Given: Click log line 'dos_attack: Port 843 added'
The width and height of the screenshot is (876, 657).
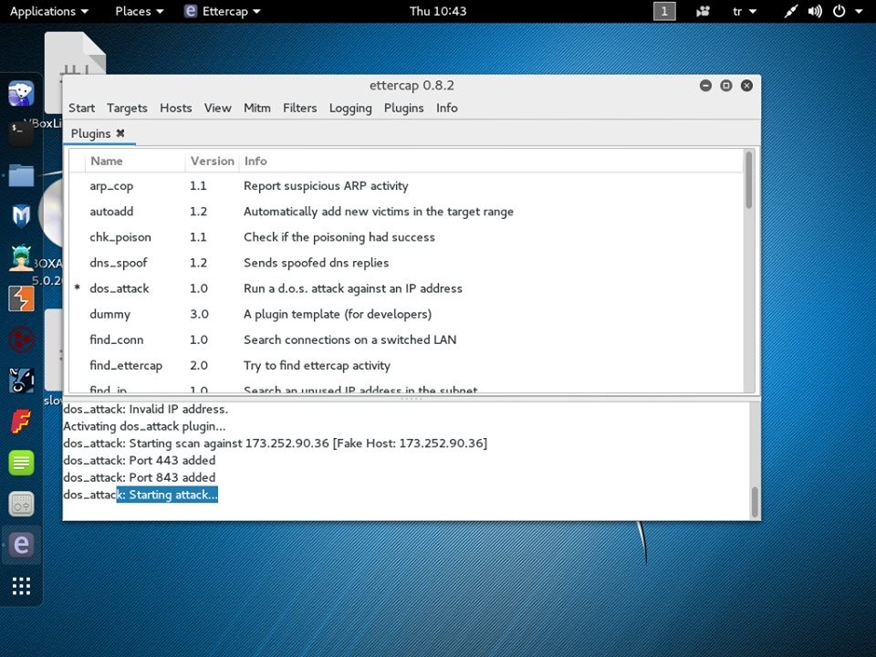Looking at the screenshot, I should pyautogui.click(x=139, y=477).
